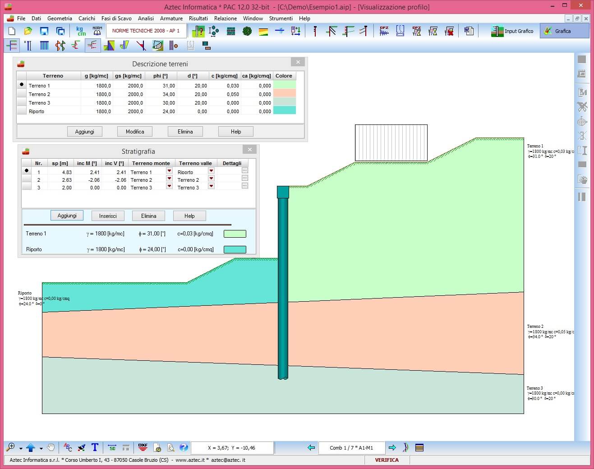Click Modifica in Descrizione terreni
594x469 pixels.
[x=135, y=132]
